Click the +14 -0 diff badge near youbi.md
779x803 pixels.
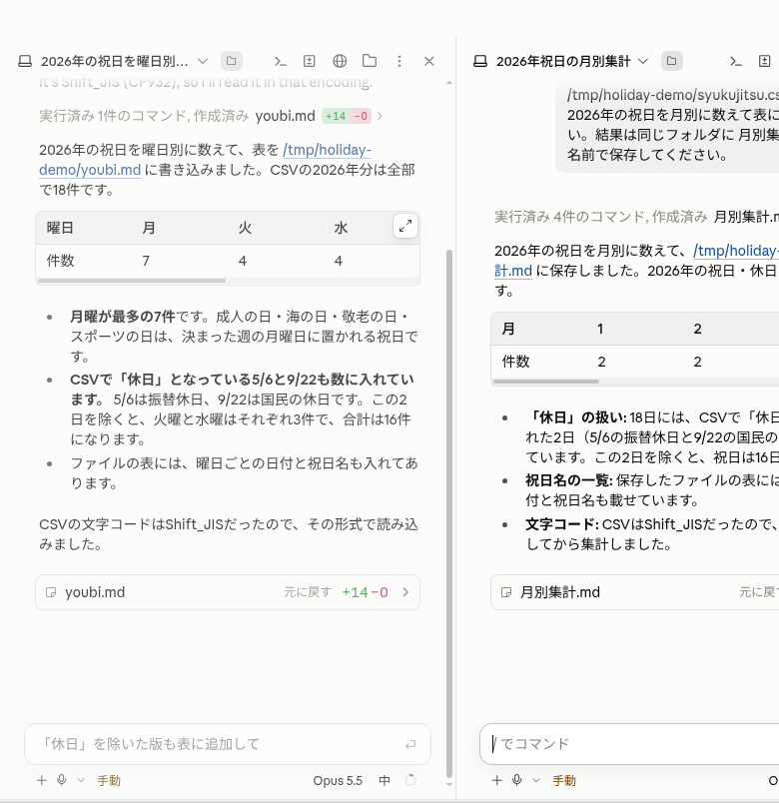(347, 116)
